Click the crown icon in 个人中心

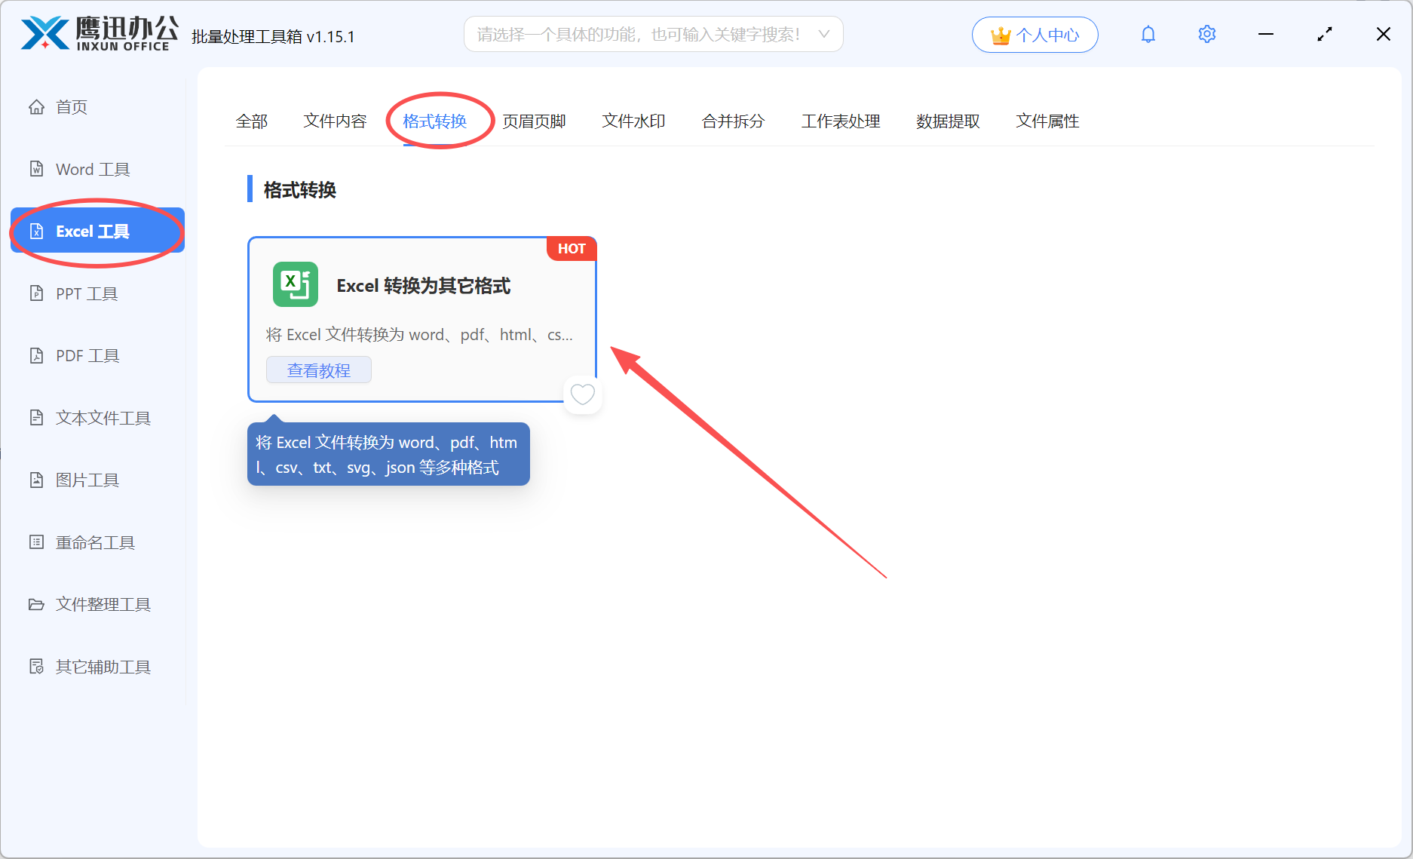(x=1001, y=35)
